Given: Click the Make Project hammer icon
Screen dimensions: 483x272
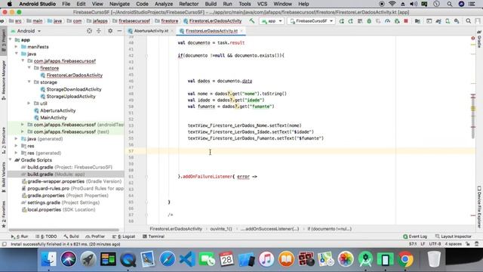Looking at the screenshot, I should [x=252, y=21].
